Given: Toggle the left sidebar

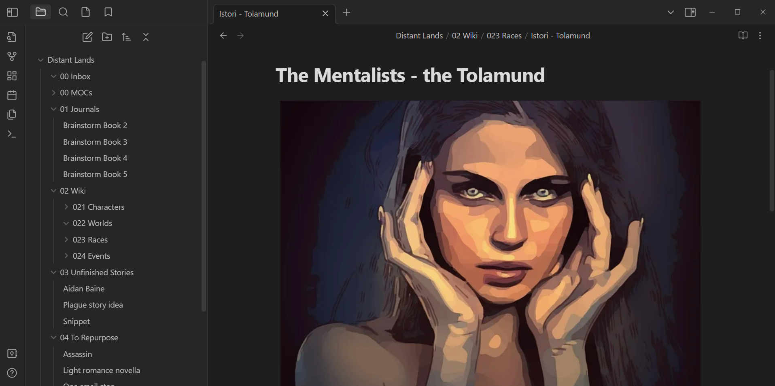Looking at the screenshot, I should tap(12, 13).
